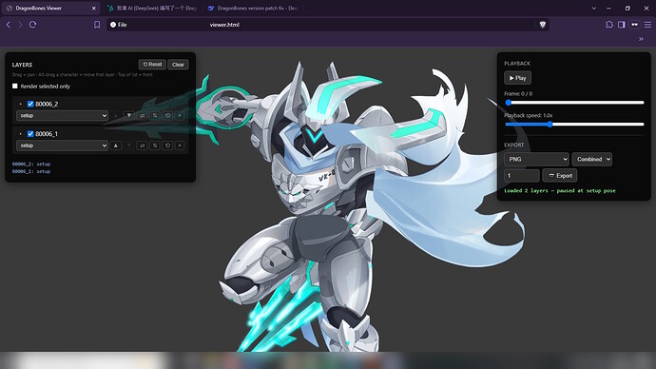Flip layer 80006_1 horizontally with the swap-arrows icon
Viewport: 656px width, 369px height.
pos(142,146)
